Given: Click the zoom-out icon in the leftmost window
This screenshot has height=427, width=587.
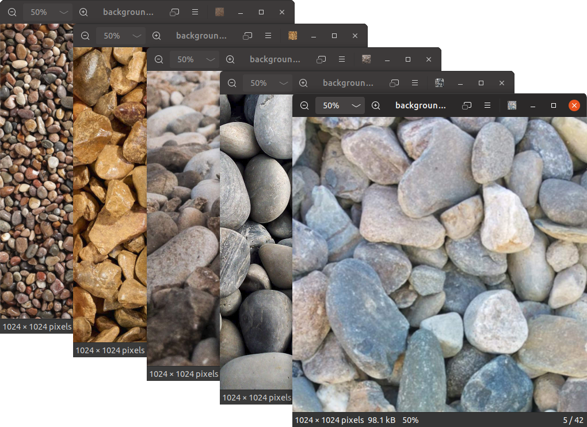Looking at the screenshot, I should [x=12, y=12].
